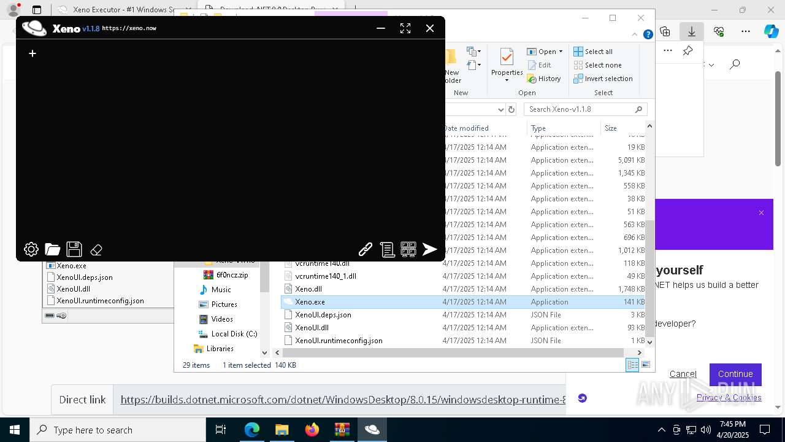This screenshot has width=785, height=442.
Task: Expand the Open dropdown arrow in ribbon
Action: (x=561, y=52)
